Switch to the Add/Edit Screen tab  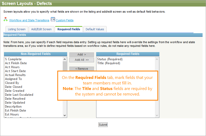[x=41, y=29]
